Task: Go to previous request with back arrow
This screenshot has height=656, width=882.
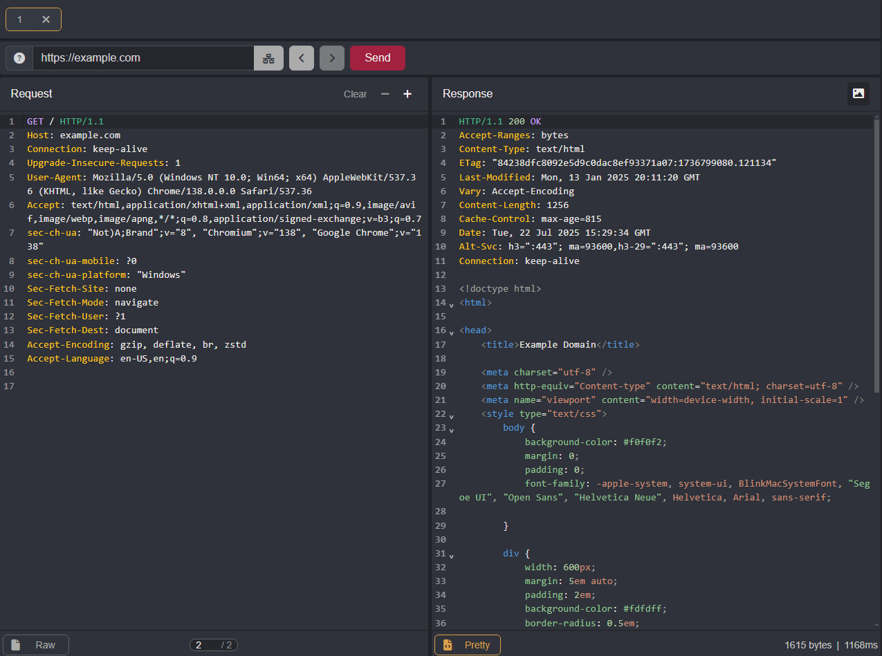Action: point(301,58)
